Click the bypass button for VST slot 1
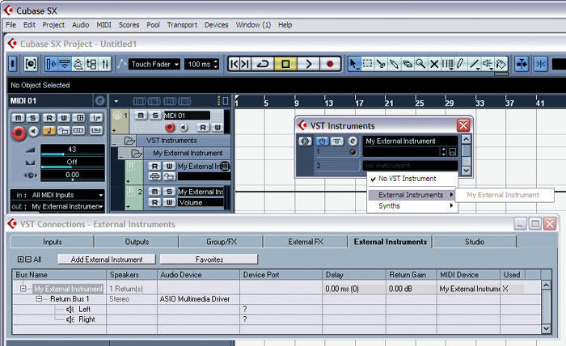 point(337,141)
